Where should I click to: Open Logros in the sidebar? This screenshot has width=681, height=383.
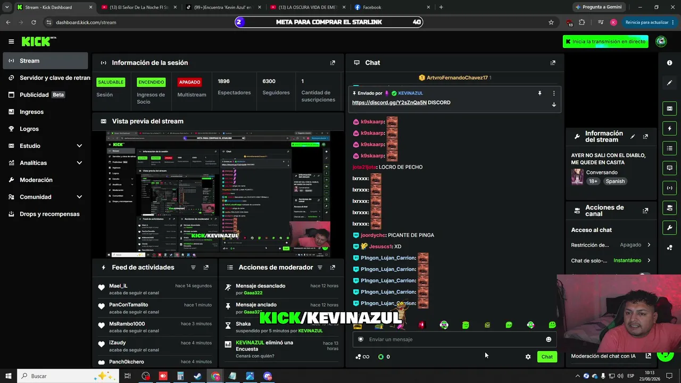point(45,129)
